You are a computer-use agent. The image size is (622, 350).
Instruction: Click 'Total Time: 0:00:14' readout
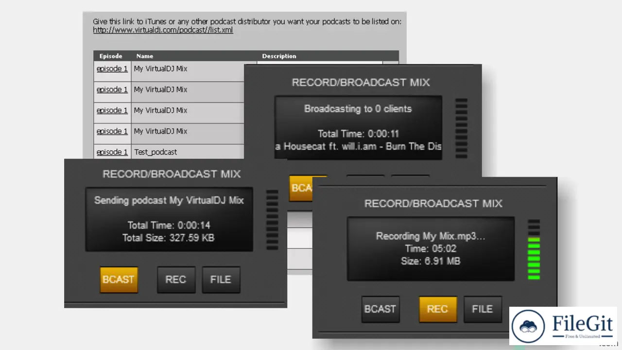pyautogui.click(x=169, y=226)
